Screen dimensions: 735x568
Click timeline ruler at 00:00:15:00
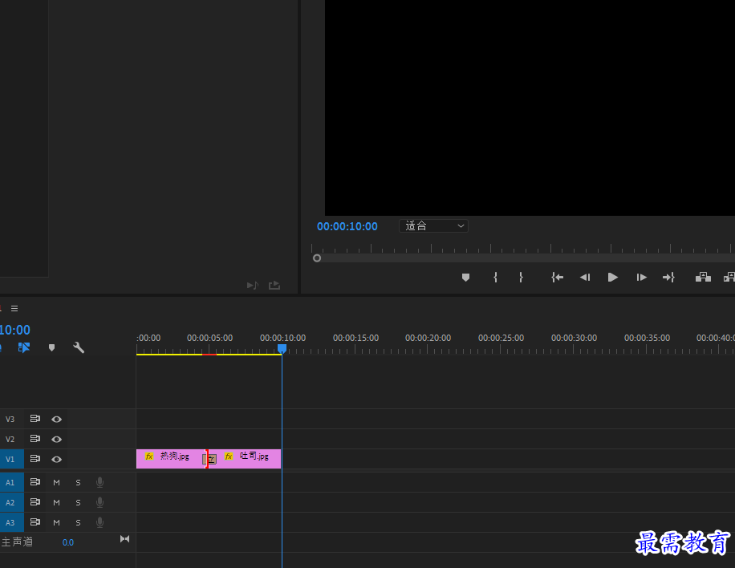click(x=355, y=338)
